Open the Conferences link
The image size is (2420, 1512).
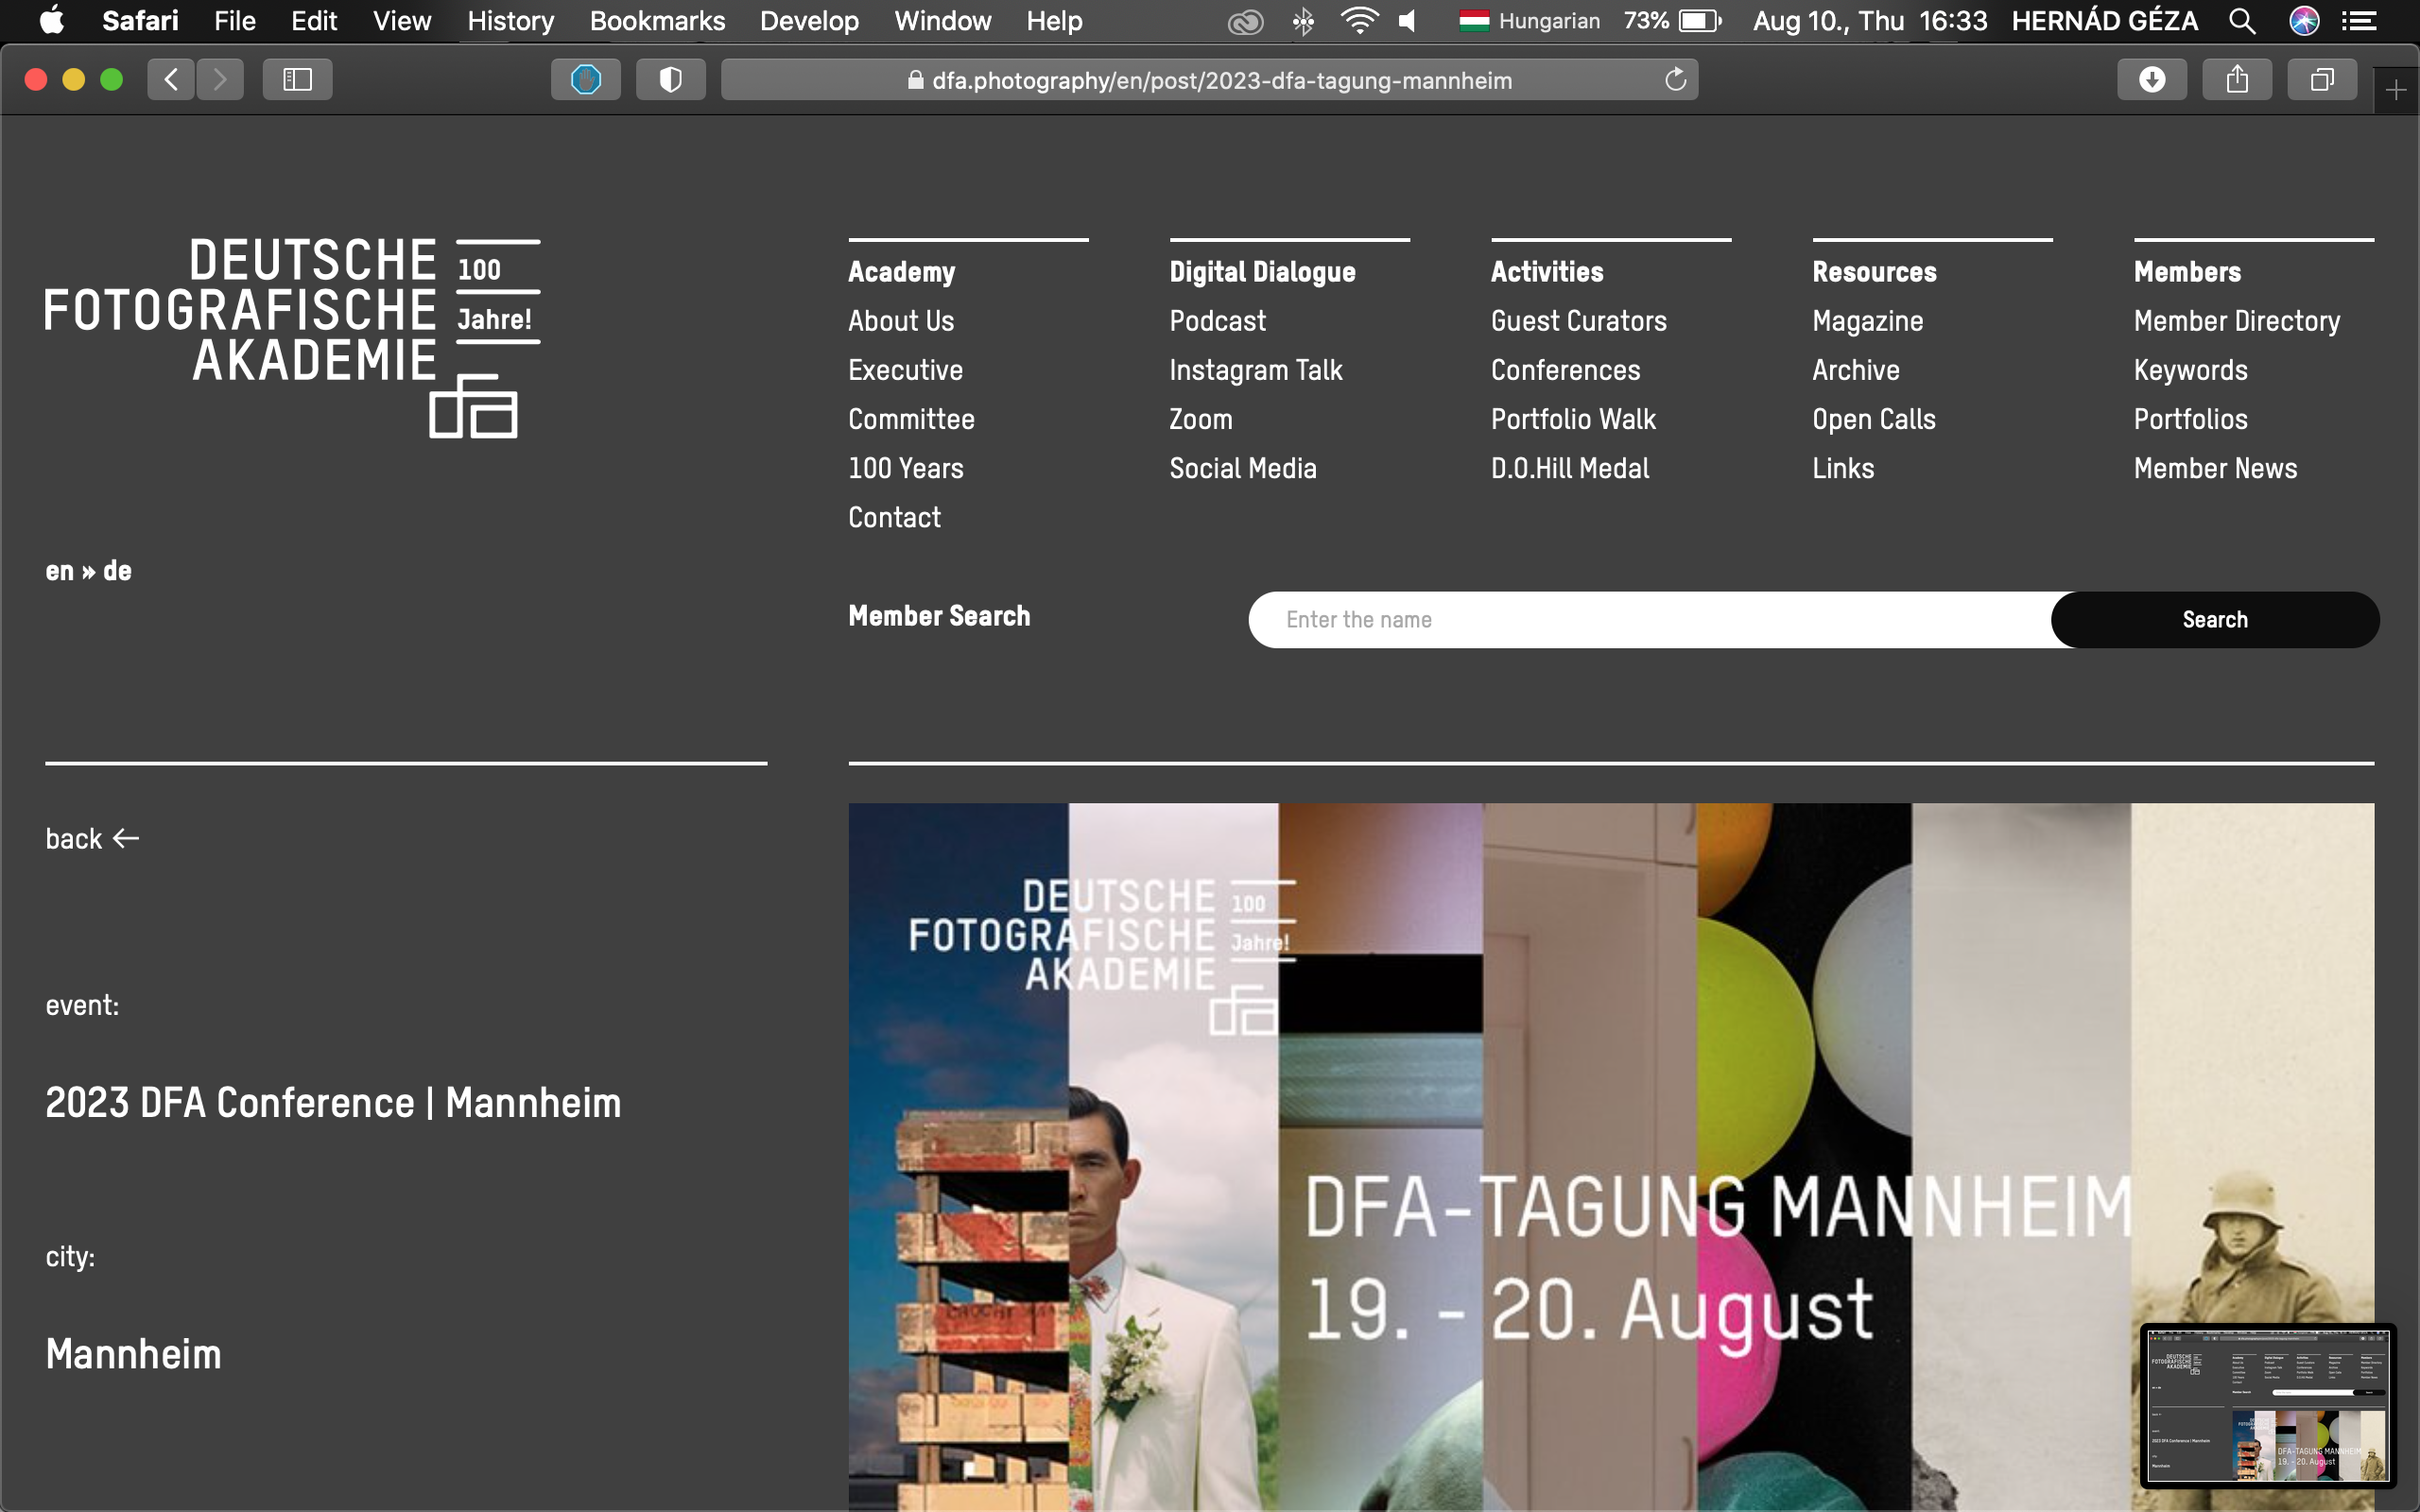(1565, 370)
